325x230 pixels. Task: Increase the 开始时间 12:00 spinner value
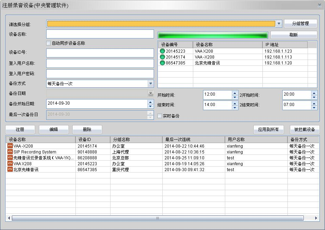pyautogui.click(x=235, y=92)
